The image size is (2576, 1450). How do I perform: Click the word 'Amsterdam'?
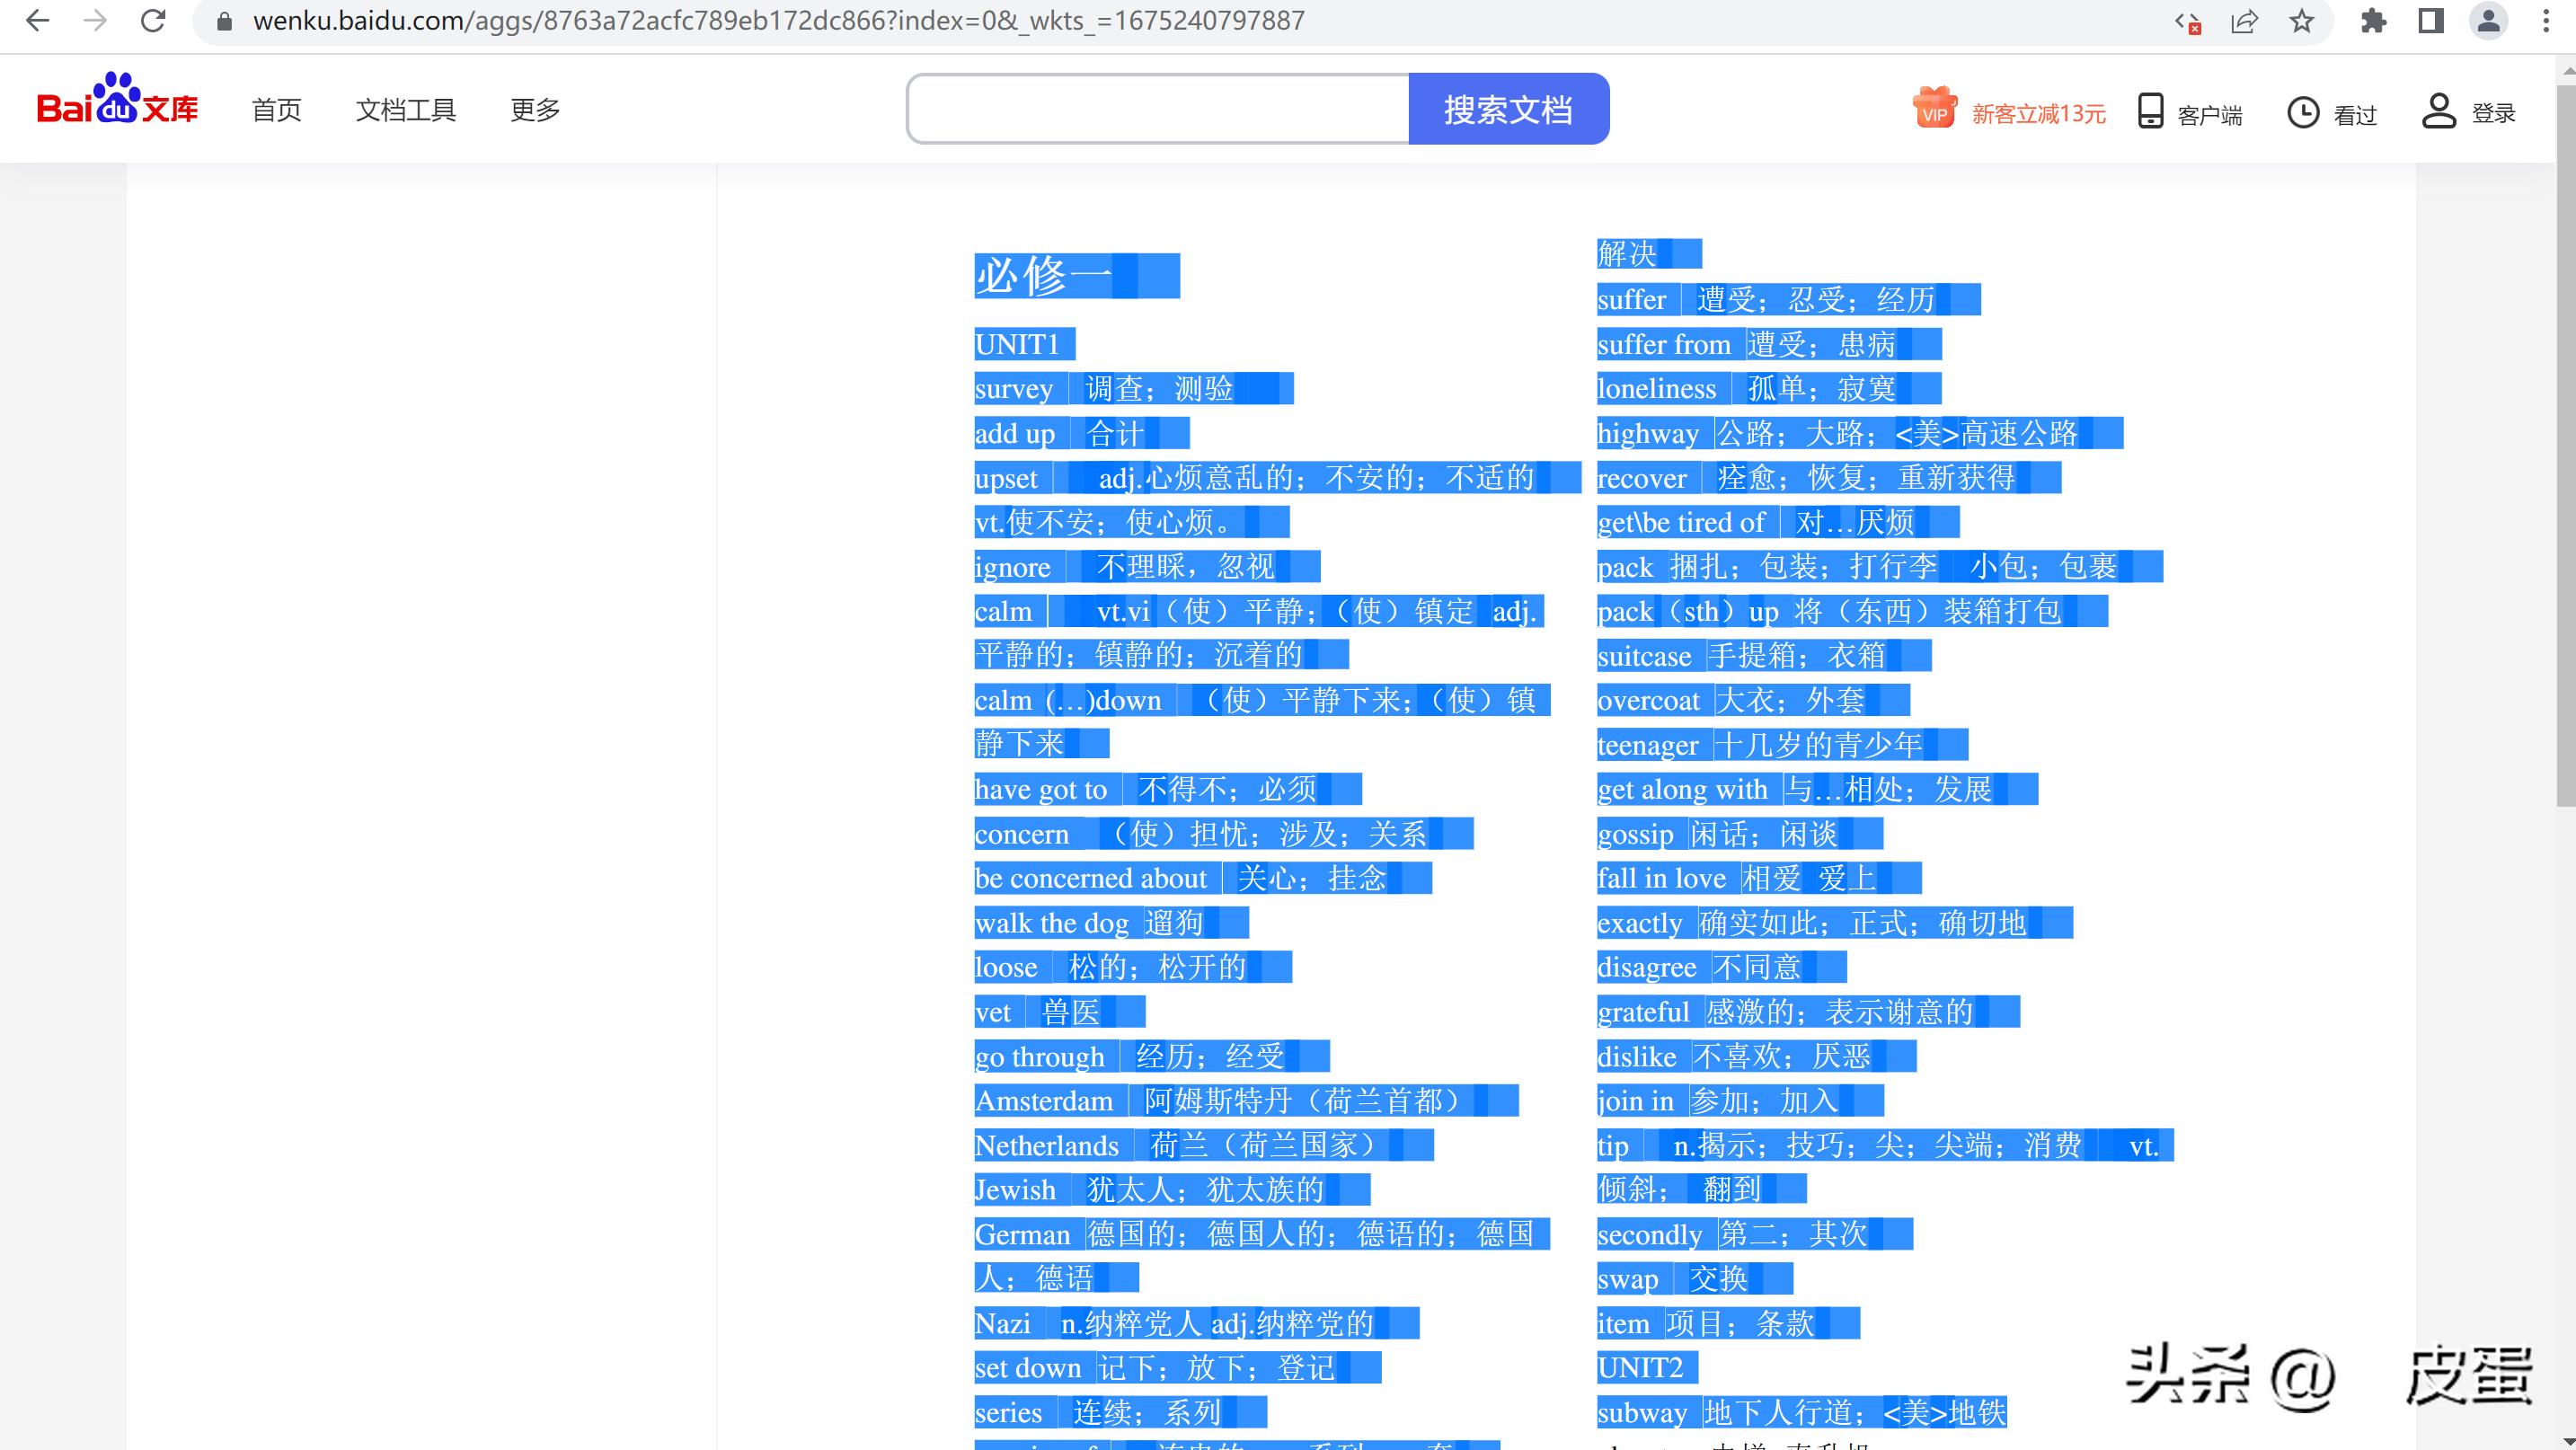[x=1044, y=1101]
